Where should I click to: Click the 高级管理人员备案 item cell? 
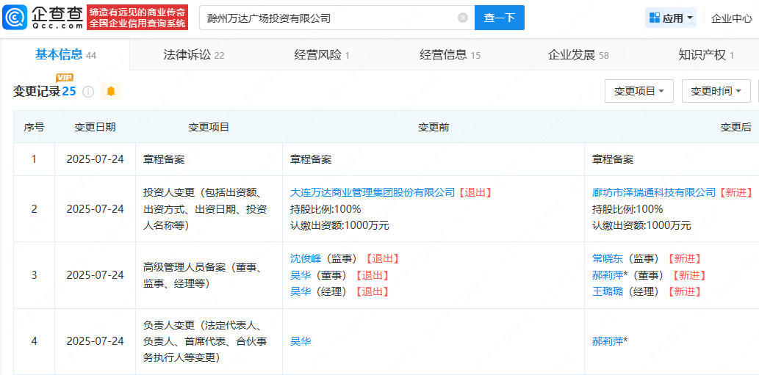[209, 275]
